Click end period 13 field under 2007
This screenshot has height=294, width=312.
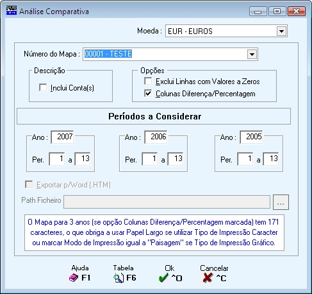point(83,159)
